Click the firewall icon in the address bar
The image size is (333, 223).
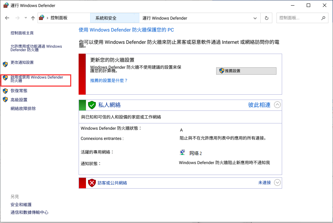click(x=42, y=18)
